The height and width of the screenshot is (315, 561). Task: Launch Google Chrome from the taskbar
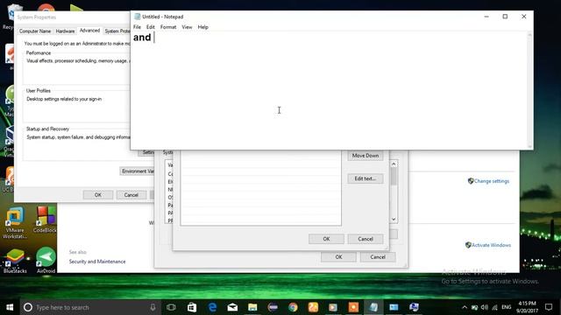[293, 307]
